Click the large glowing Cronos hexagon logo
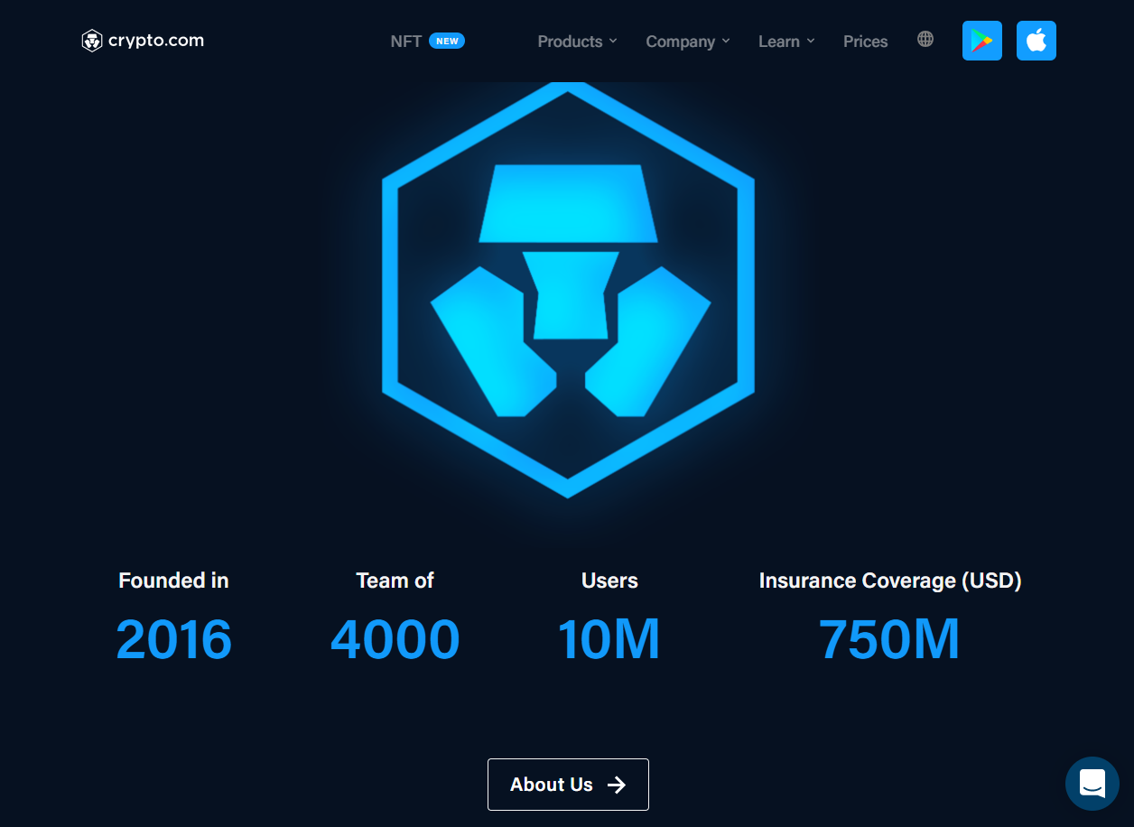Viewport: 1134px width, 827px height. point(568,289)
